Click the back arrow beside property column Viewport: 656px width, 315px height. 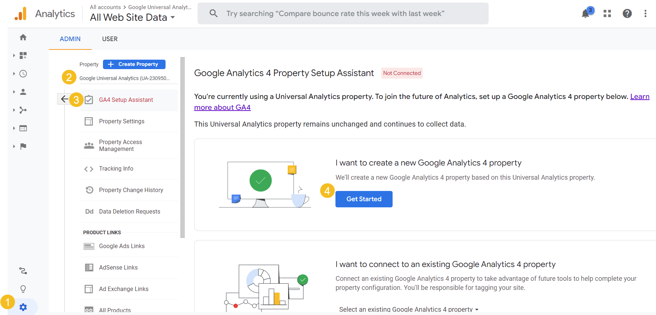[x=64, y=99]
